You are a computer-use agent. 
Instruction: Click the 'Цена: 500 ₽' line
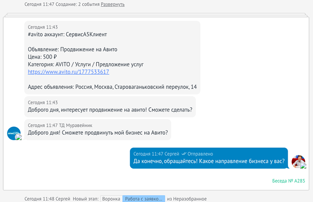(42, 57)
